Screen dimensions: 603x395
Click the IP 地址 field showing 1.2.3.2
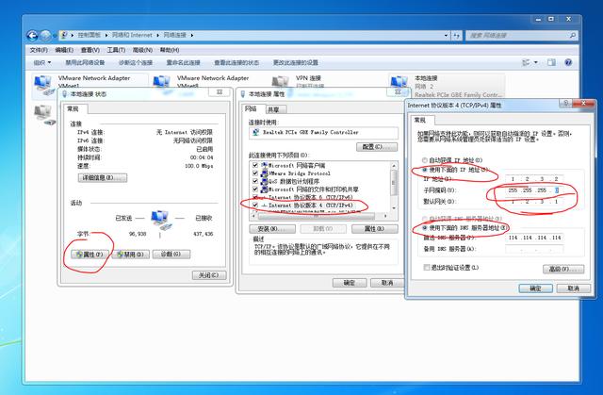[534, 179]
